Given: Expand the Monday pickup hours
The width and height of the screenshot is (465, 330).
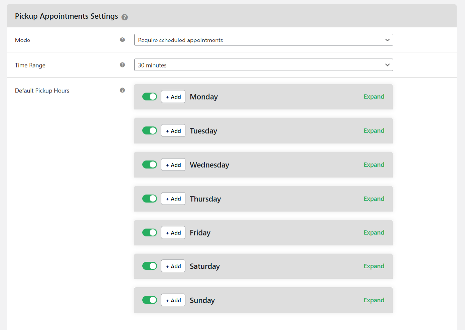Looking at the screenshot, I should [x=373, y=97].
